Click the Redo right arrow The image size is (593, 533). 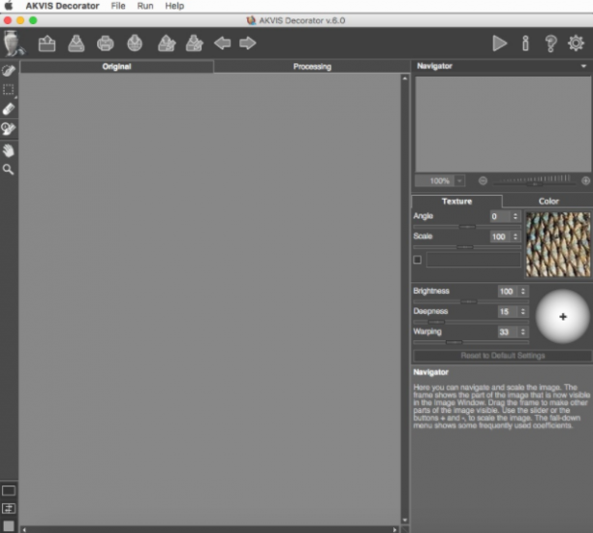point(248,43)
